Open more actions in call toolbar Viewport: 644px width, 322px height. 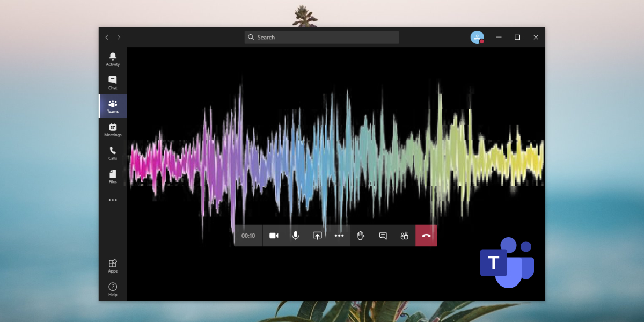[339, 236]
